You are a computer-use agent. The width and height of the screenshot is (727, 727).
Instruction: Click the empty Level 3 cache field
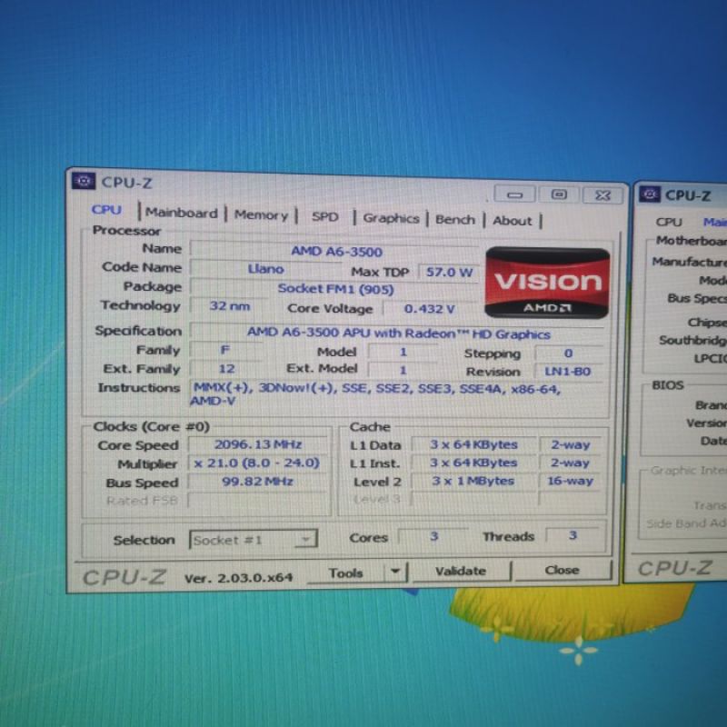pyautogui.click(x=473, y=499)
